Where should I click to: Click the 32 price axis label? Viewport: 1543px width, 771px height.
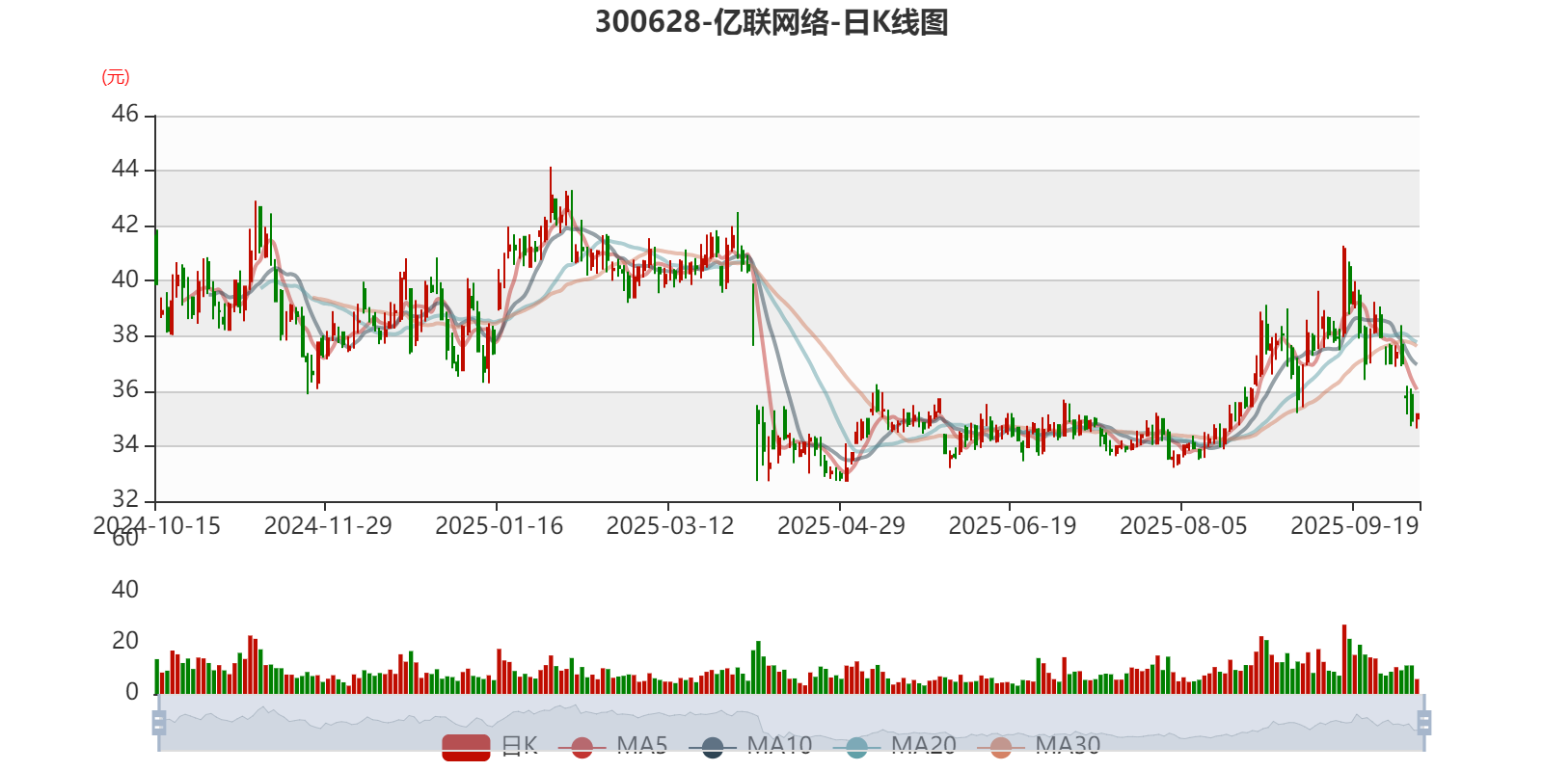(125, 500)
